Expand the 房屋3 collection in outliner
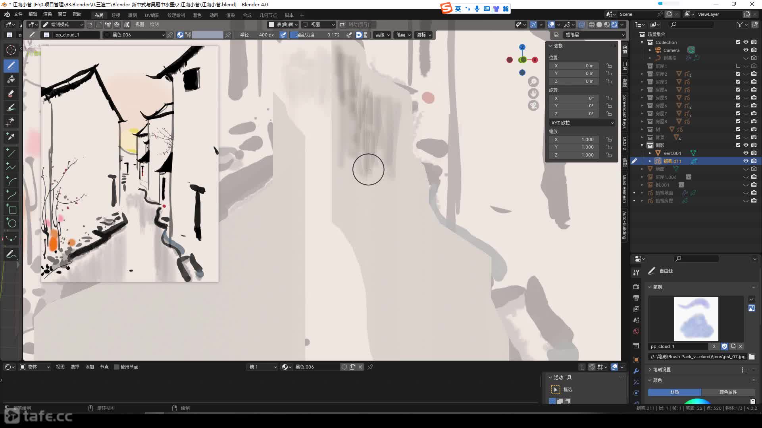This screenshot has height=428, width=762. click(x=642, y=82)
